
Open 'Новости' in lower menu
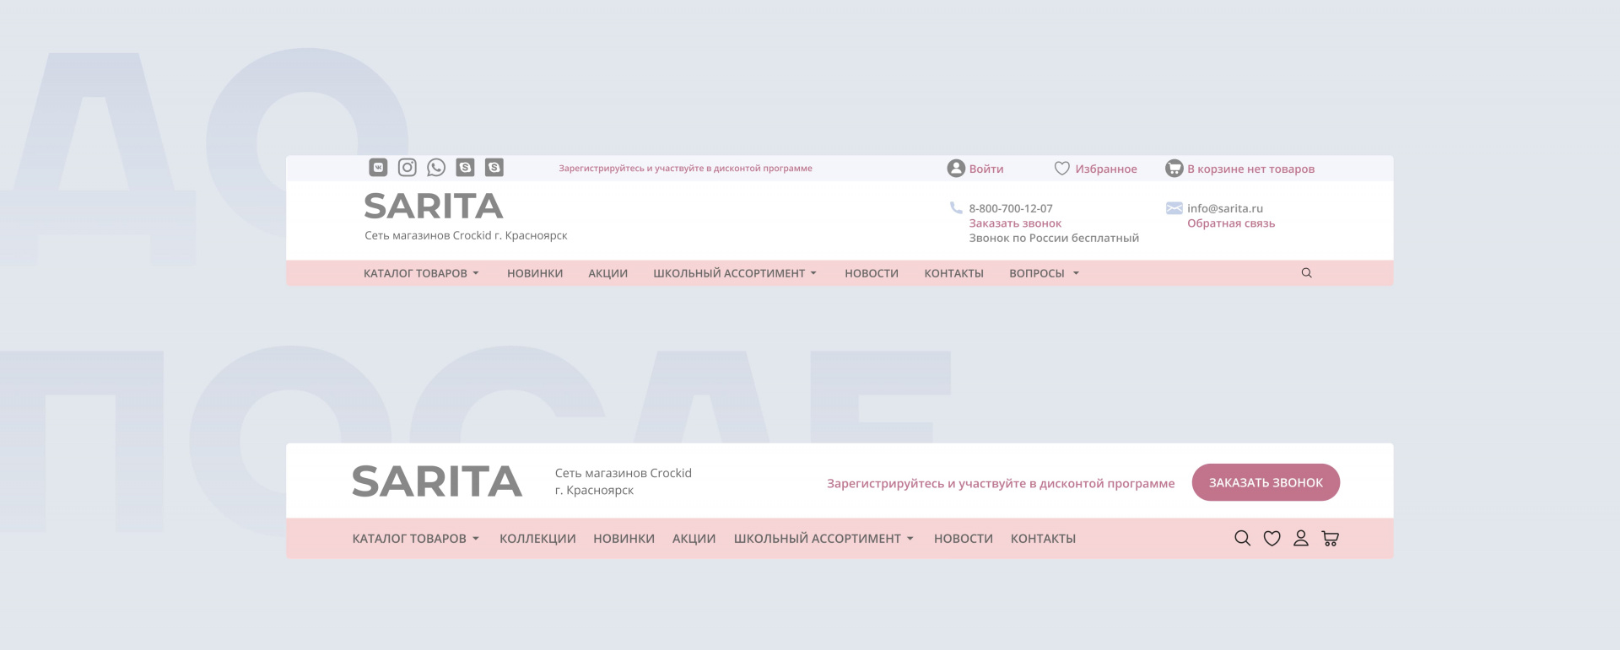(964, 539)
